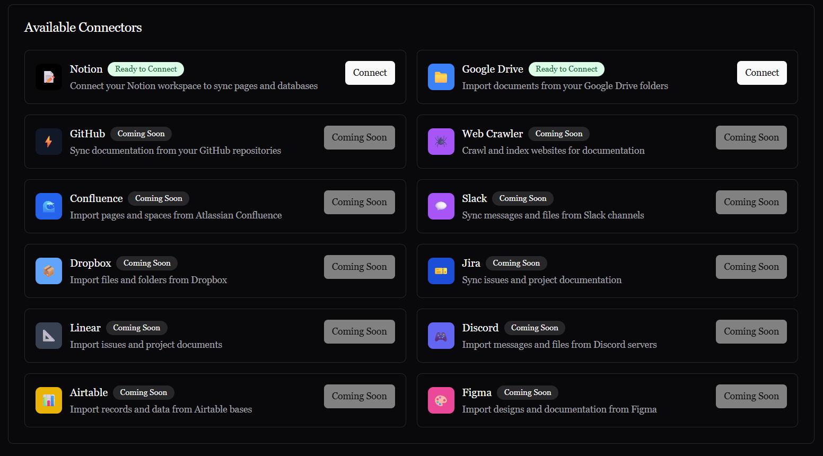Click GitHub's Coming Soon button
823x456 pixels.
[x=360, y=137]
